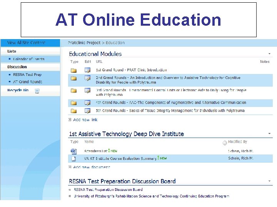Open folder icon for 5th Grand Rounds

pos(73,111)
